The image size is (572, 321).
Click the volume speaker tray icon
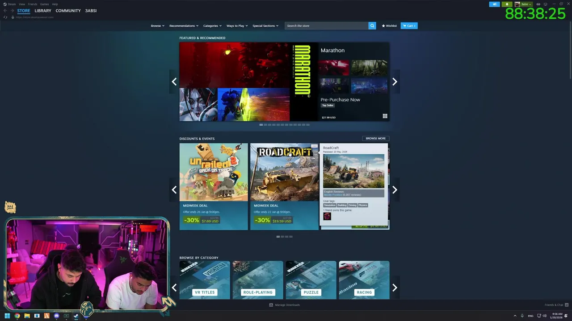point(544,316)
